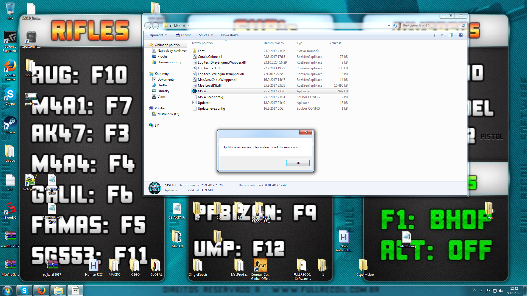The image size is (527, 296).
Task: Open the Koš recycle bin icon
Action: [x=10, y=11]
